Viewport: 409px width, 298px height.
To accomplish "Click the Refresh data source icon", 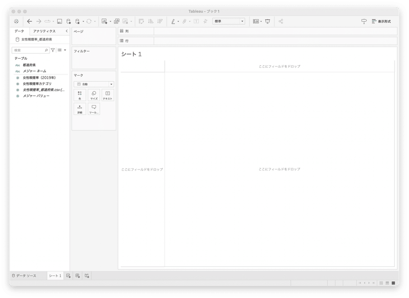I will coord(89,21).
